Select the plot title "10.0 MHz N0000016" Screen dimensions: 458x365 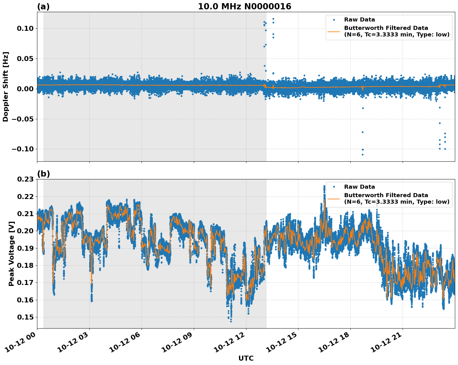(244, 7)
